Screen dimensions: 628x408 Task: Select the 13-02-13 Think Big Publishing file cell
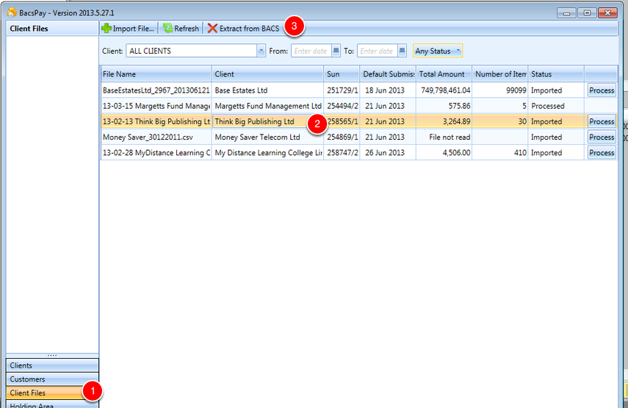coord(156,121)
